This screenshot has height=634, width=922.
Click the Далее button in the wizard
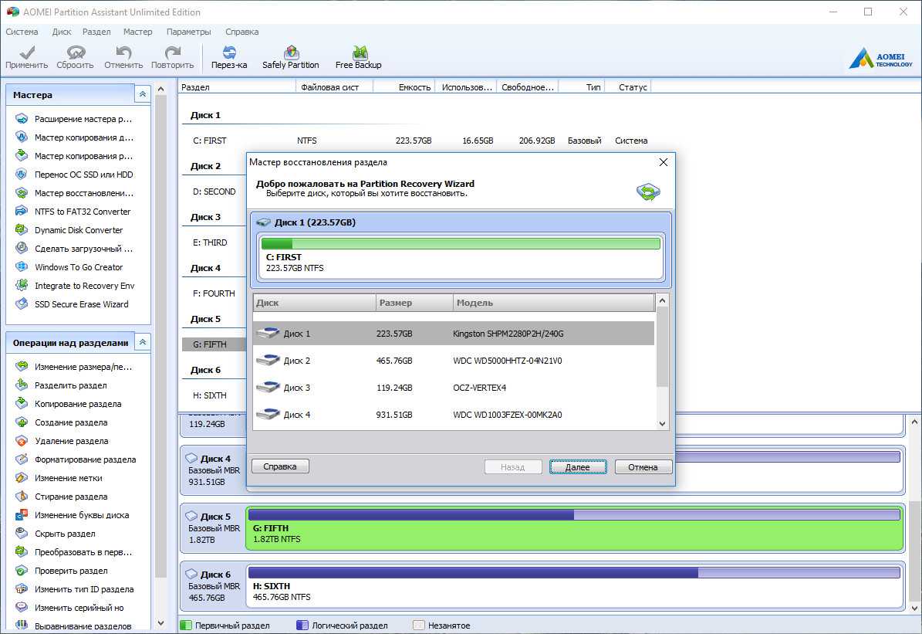pos(577,467)
